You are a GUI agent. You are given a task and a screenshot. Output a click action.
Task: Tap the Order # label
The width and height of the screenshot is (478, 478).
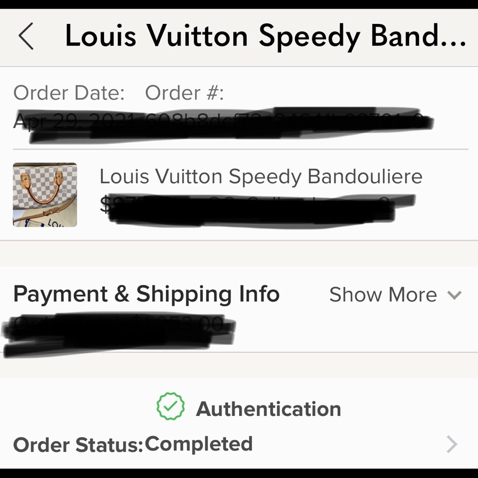pos(185,93)
